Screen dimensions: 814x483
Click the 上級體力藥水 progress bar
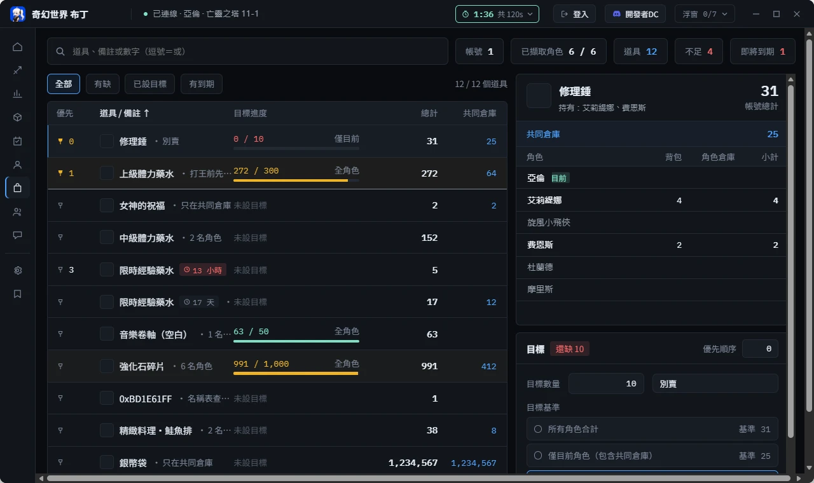pos(296,180)
